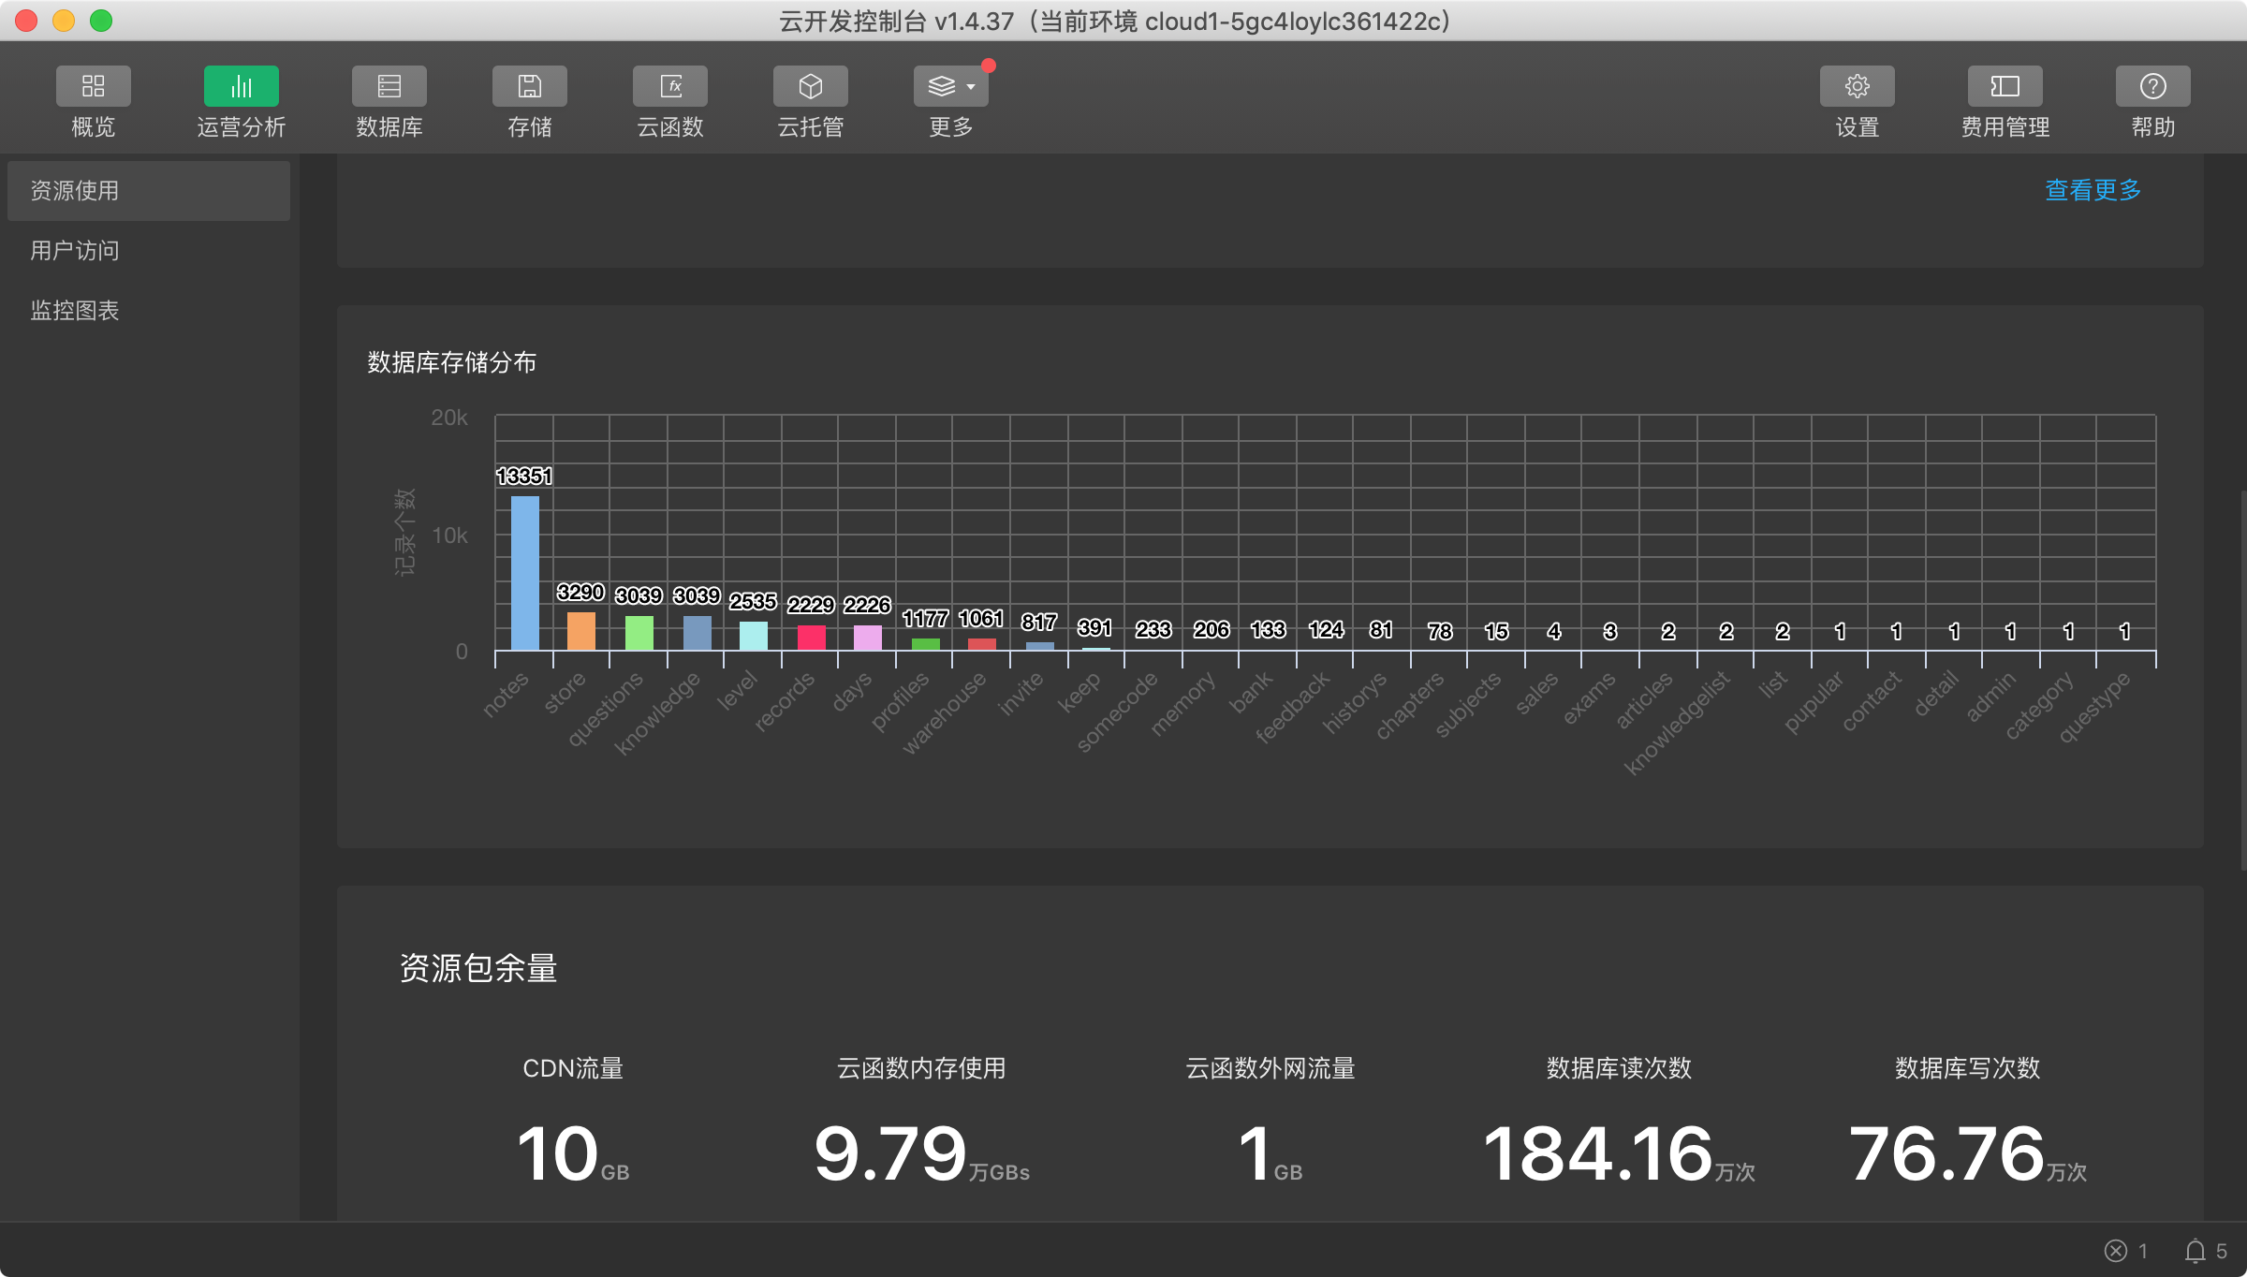Click the 查看更多 link
This screenshot has height=1277, width=2247.
[x=2093, y=190]
